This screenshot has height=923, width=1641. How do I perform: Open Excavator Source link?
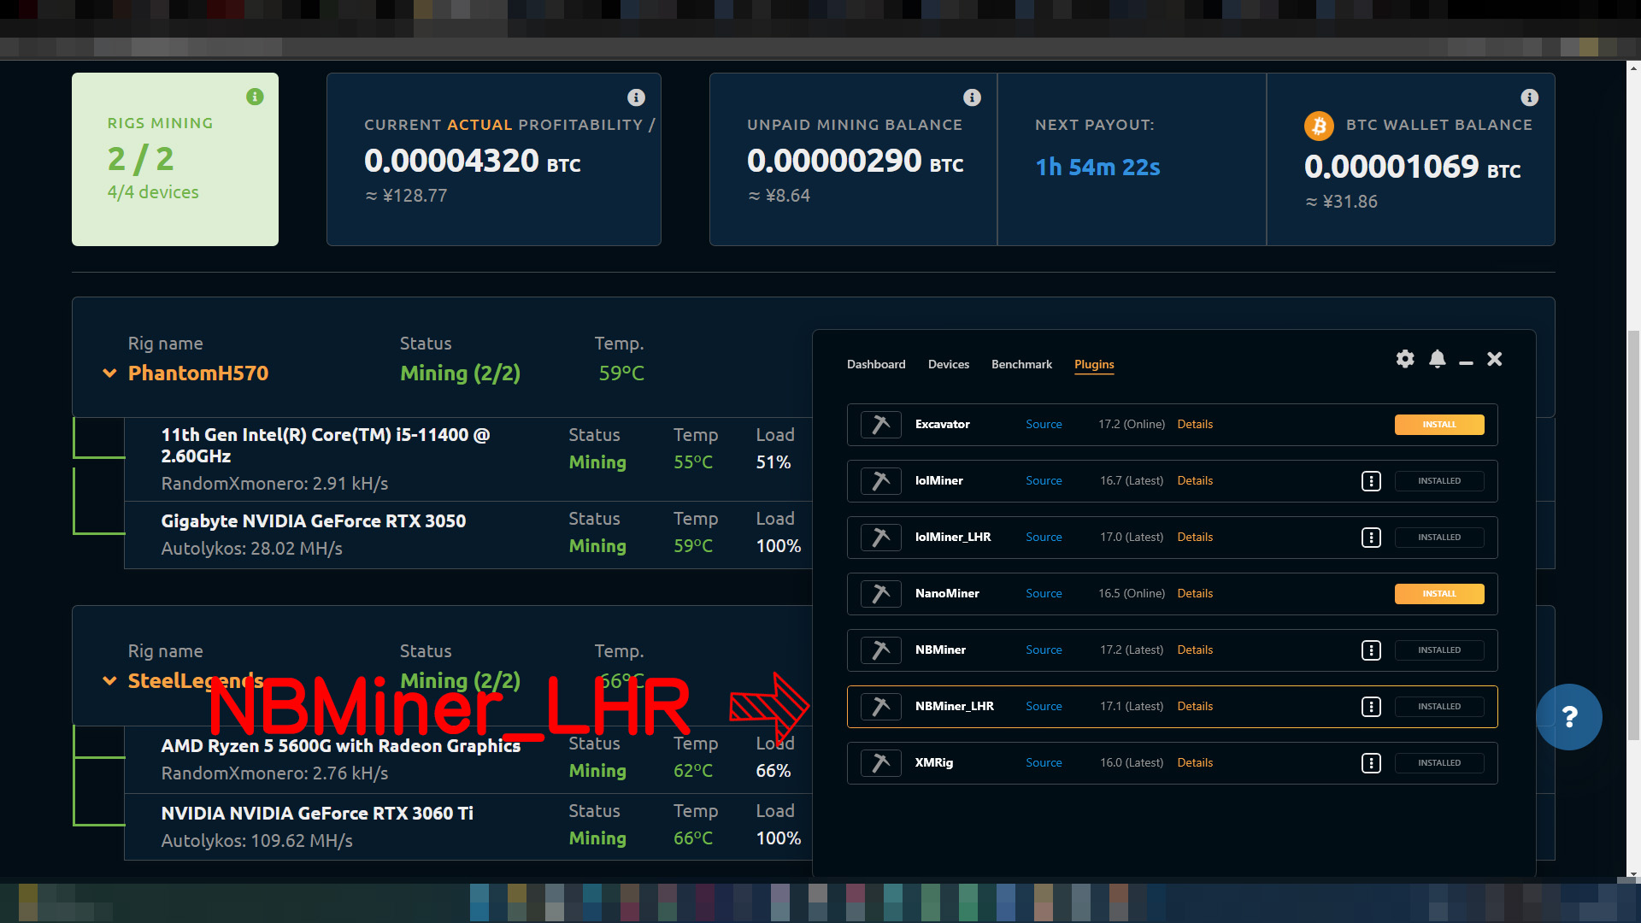pyautogui.click(x=1044, y=425)
